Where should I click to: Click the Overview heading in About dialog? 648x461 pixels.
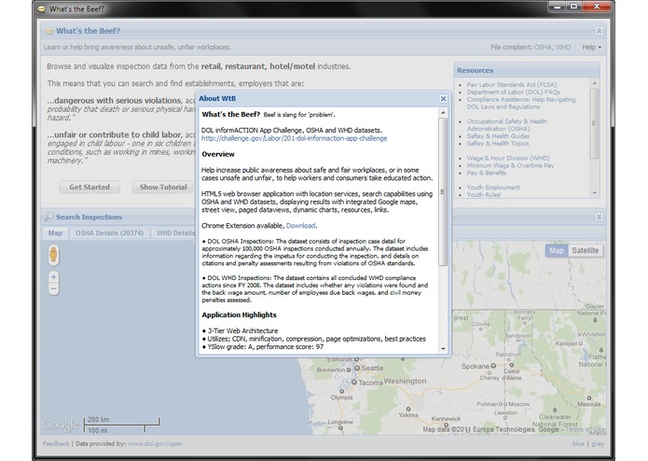218,154
